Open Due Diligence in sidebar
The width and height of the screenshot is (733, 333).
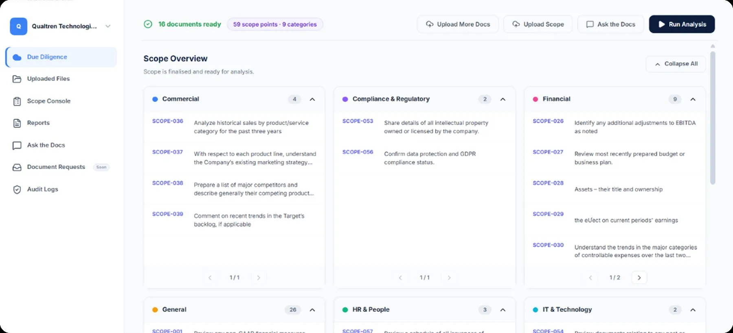pos(61,57)
